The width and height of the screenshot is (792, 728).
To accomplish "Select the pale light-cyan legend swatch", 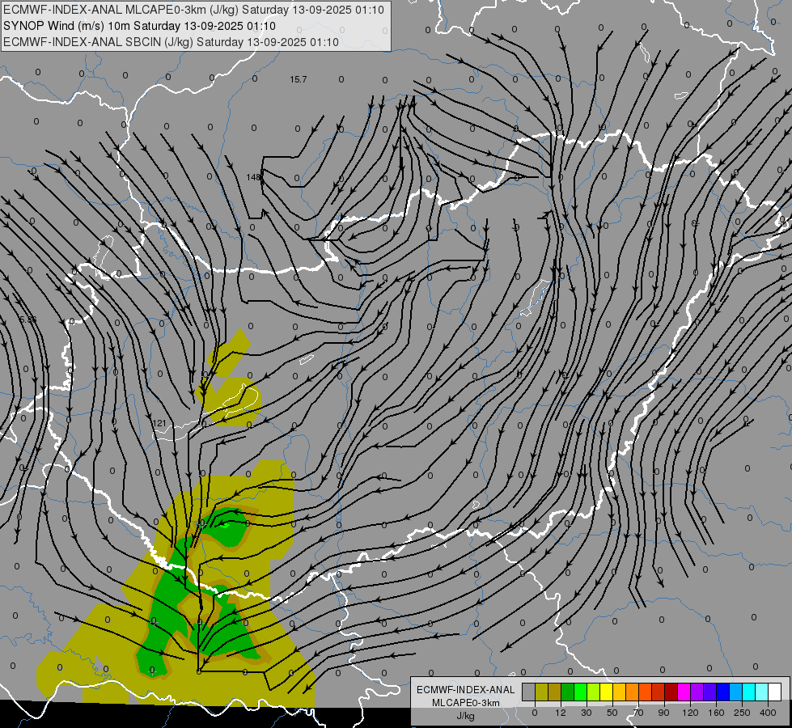I will click(x=762, y=692).
